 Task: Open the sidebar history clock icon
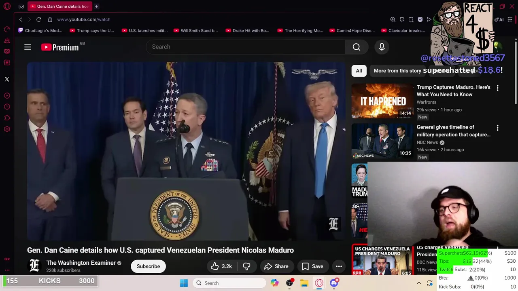point(7,107)
